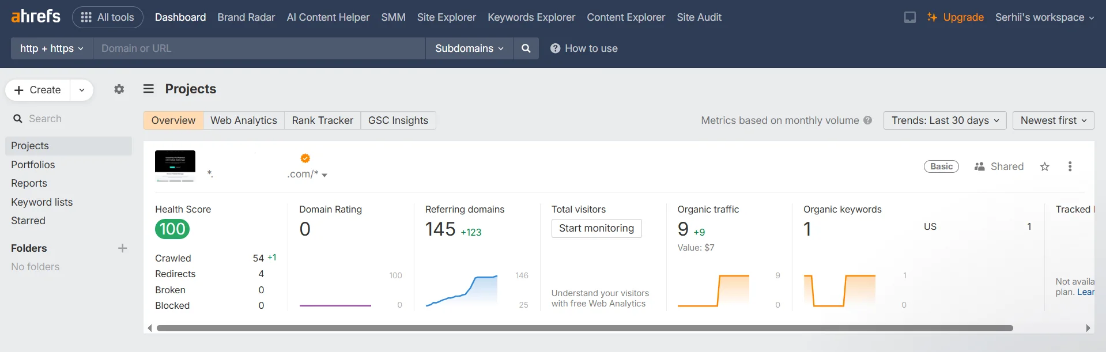Expand the .com/* project scope dropdown
Image resolution: width=1106 pixels, height=352 pixels.
324,175
